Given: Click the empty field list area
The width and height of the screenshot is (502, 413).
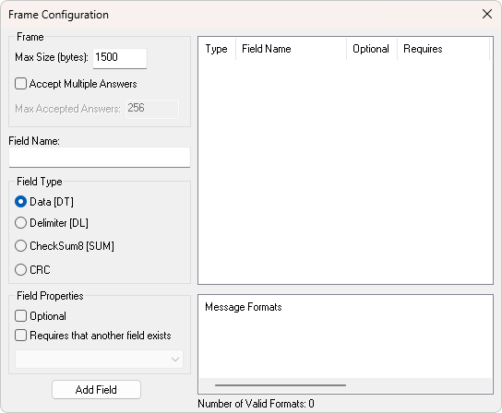Looking at the screenshot, I should pyautogui.click(x=345, y=171).
